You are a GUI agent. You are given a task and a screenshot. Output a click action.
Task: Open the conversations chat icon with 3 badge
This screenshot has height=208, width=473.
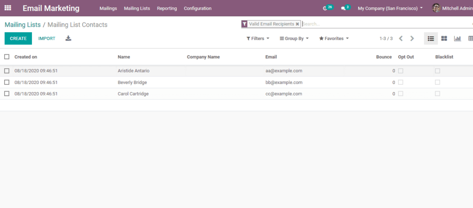click(x=346, y=8)
